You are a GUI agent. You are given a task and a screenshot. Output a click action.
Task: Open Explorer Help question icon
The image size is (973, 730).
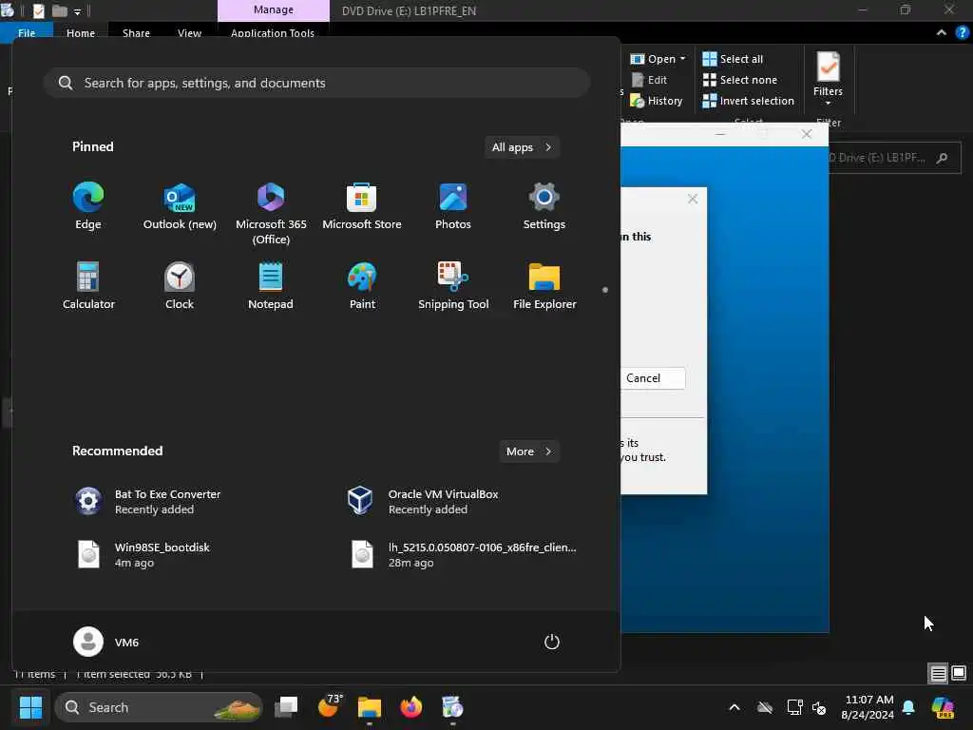[963, 33]
